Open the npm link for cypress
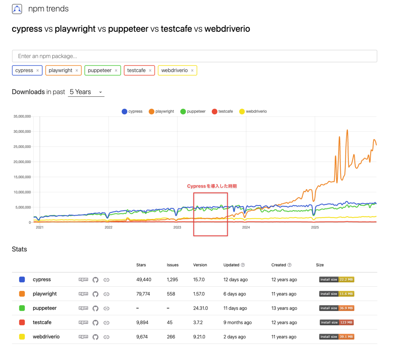Viewport: 397px width, 357px height. click(83, 280)
